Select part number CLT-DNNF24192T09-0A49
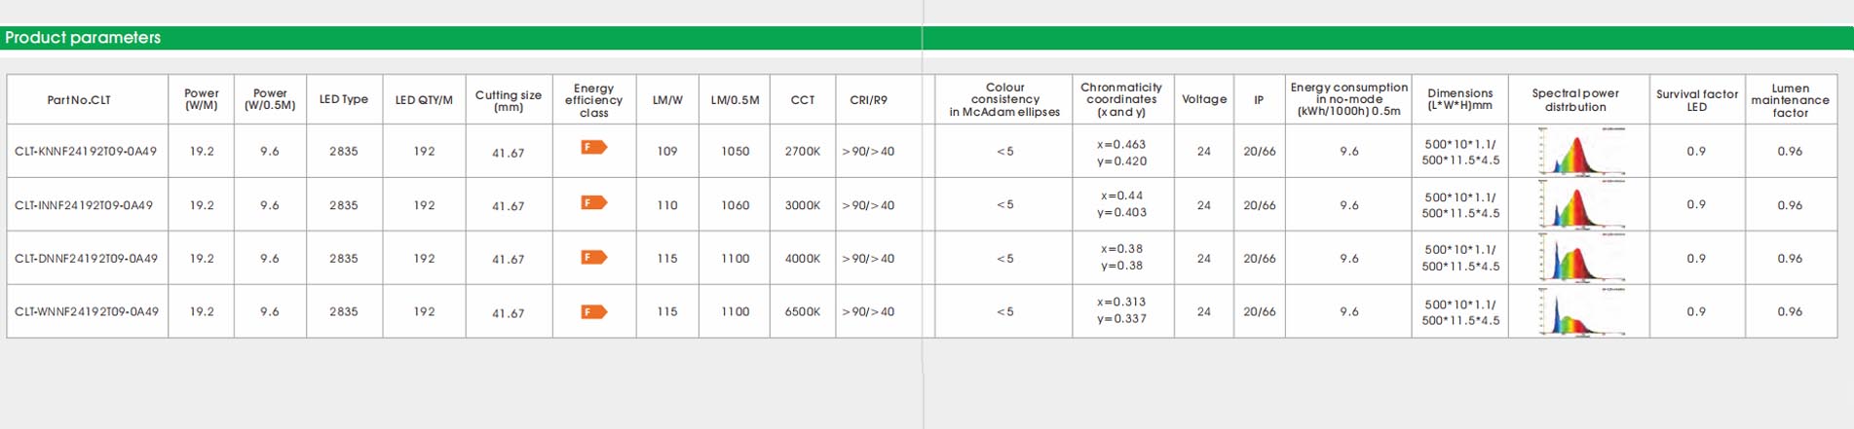 point(87,259)
